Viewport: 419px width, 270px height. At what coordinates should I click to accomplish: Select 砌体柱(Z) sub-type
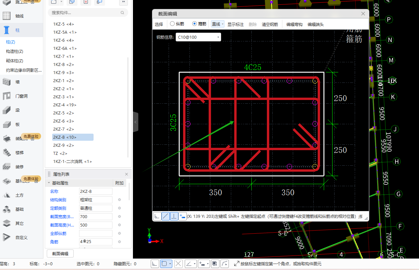[x=15, y=61]
